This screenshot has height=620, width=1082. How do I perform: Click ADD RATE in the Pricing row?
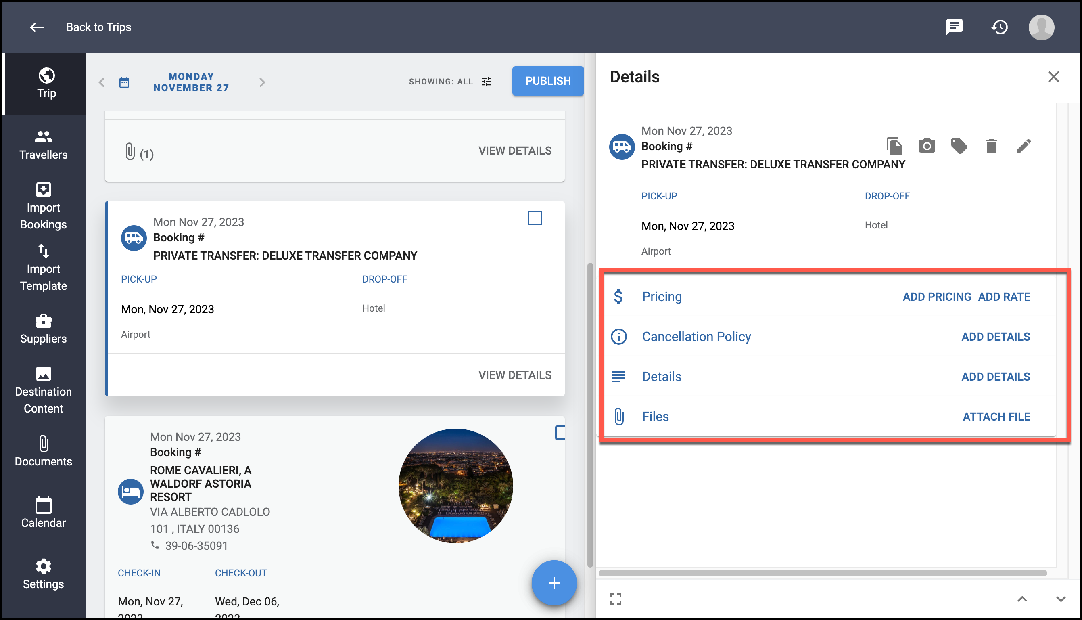tap(1004, 297)
